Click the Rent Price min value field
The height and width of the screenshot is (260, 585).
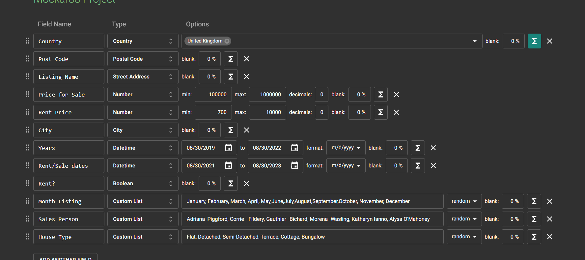[213, 112]
